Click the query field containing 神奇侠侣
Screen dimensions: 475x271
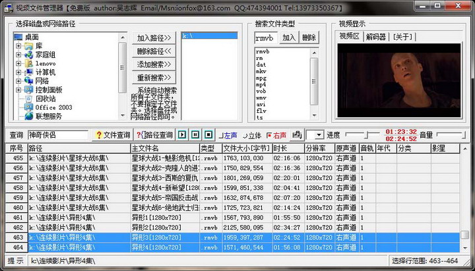click(x=58, y=135)
